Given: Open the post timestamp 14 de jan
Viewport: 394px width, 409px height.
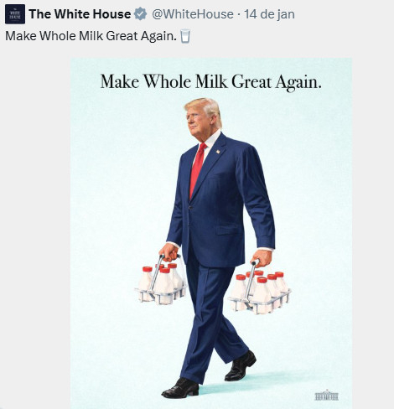Looking at the screenshot, I should click(269, 14).
